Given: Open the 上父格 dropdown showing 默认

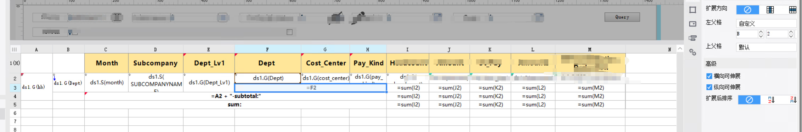Looking at the screenshot, I should coord(766,47).
